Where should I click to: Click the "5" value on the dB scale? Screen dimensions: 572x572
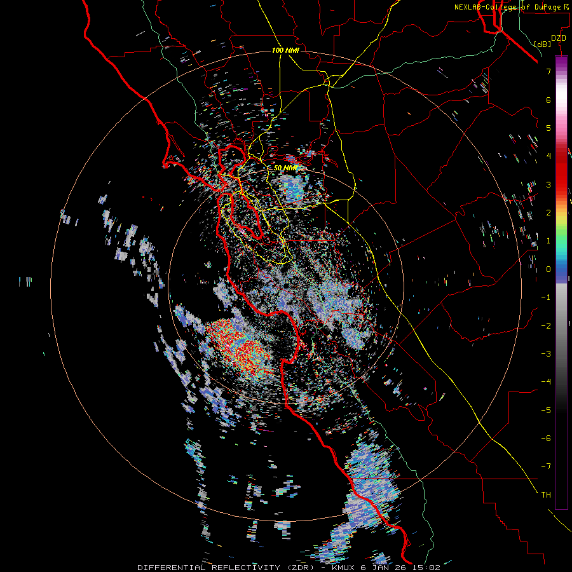point(548,128)
